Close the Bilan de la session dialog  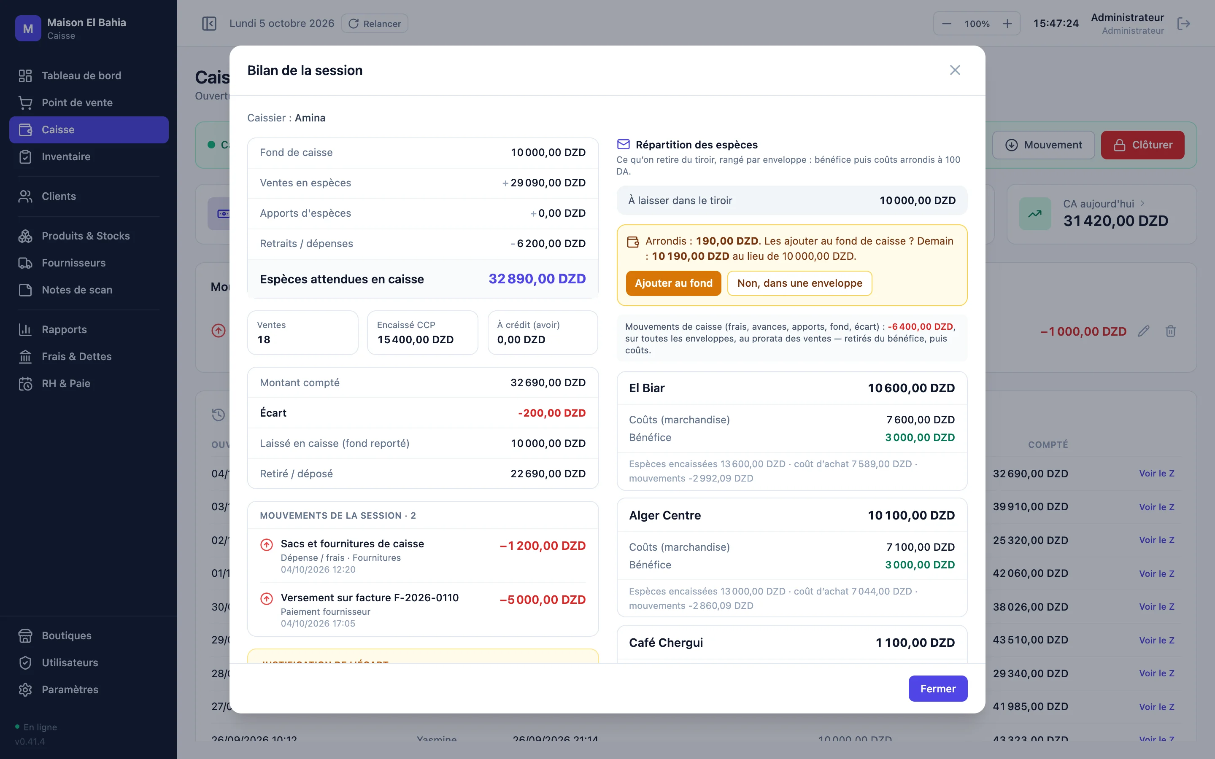(954, 70)
